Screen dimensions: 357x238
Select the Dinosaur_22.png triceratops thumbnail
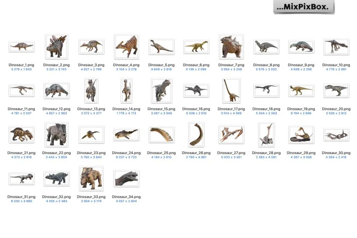coord(57,135)
